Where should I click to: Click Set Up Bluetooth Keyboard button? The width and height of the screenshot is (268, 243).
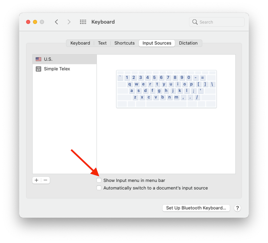point(196,208)
